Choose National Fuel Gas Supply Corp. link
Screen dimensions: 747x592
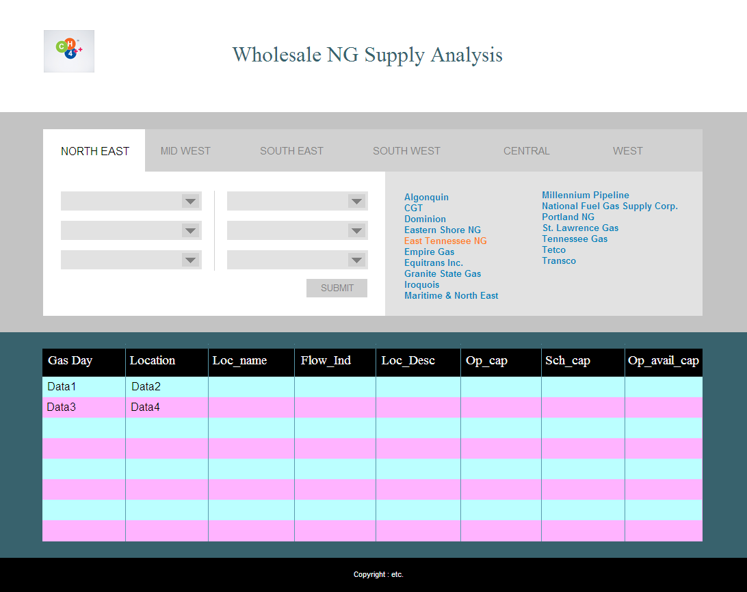click(x=610, y=206)
